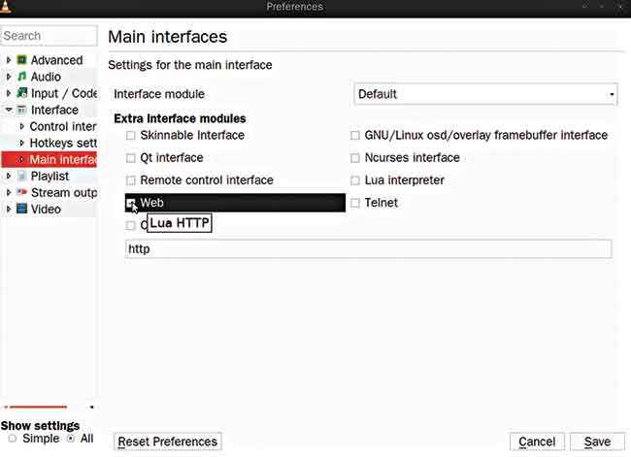Expand the Advanced tree node
Viewport: 631px width, 457px height.
9,60
